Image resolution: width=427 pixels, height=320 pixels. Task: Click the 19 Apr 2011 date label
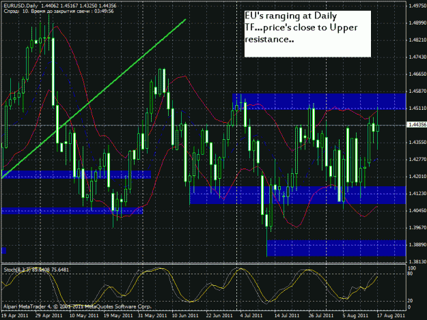point(14,315)
